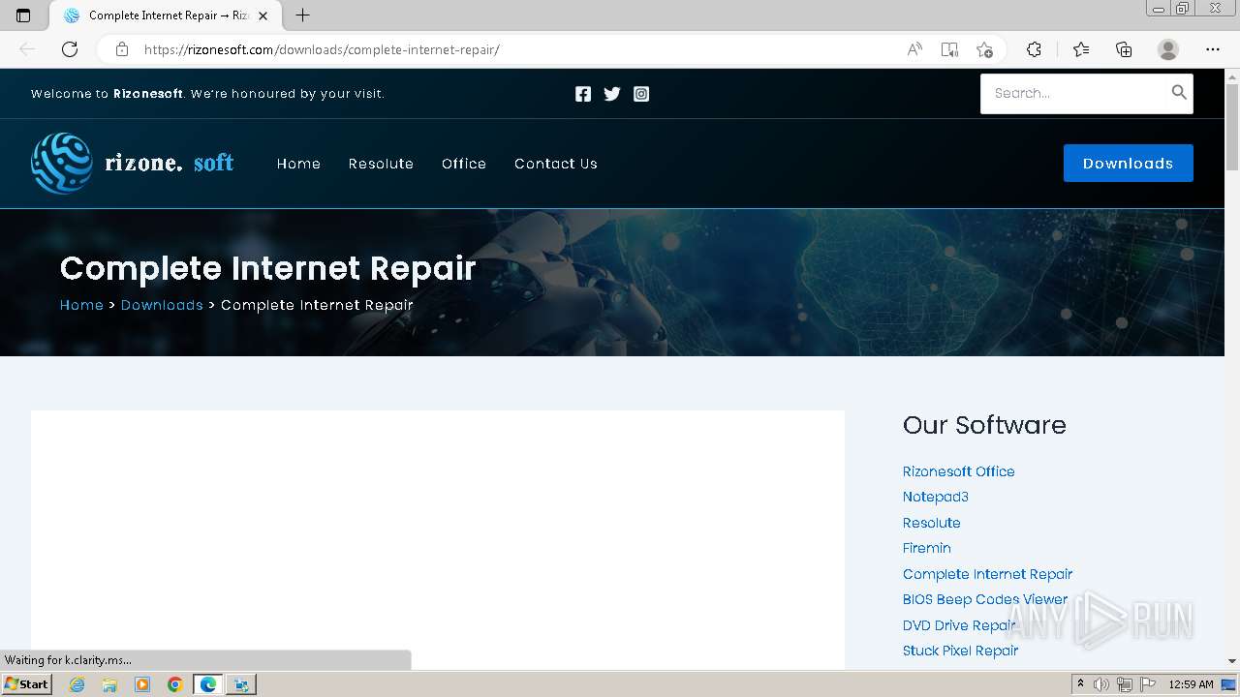Open browser Extensions icon

pyautogui.click(x=1034, y=49)
